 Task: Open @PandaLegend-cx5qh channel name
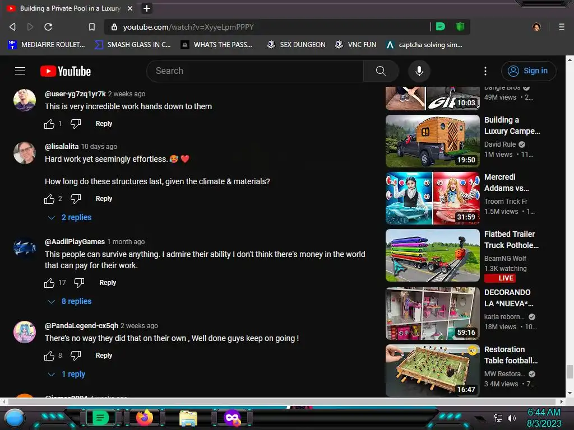click(81, 326)
